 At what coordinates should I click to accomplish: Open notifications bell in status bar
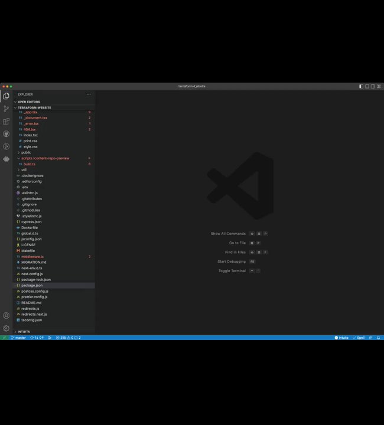tap(378, 338)
